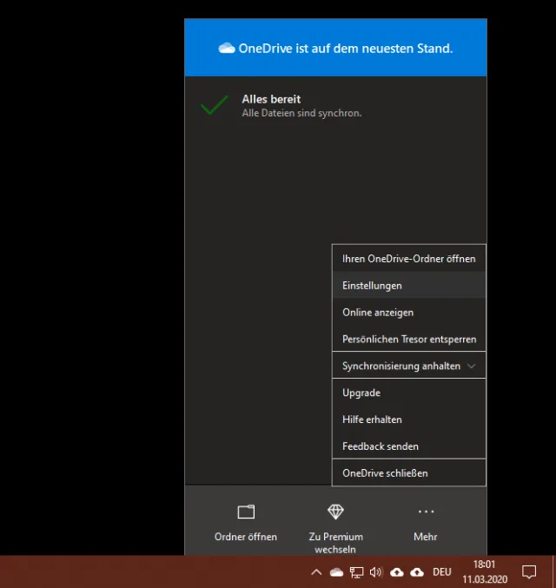The width and height of the screenshot is (556, 588).
Task: Show hidden tray icons with the chevron
Action: [316, 571]
